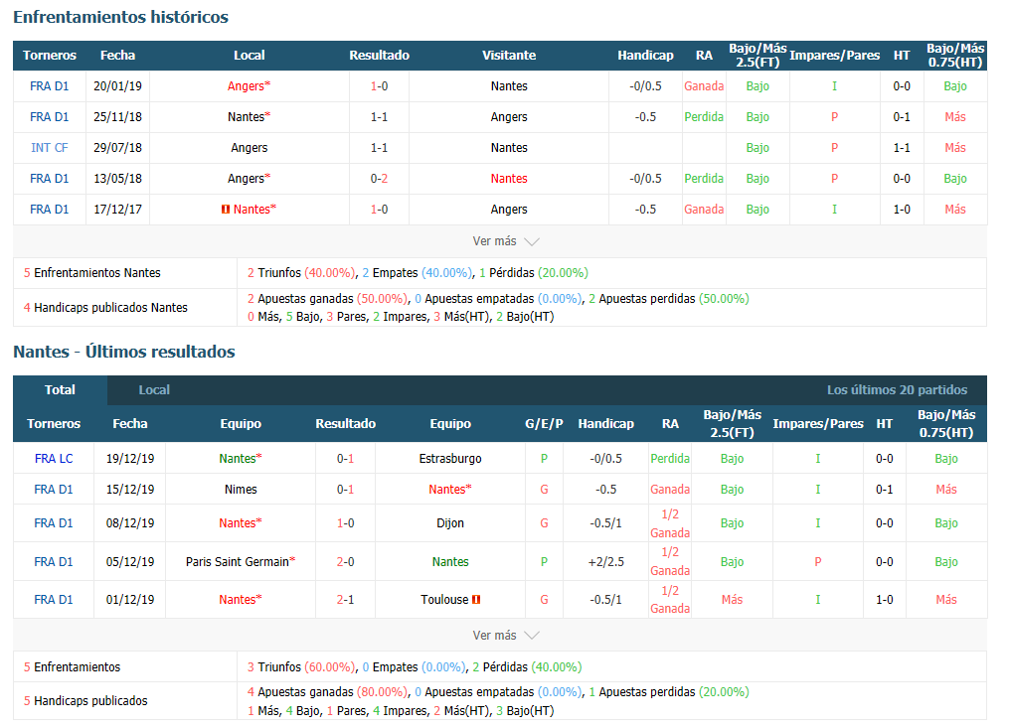Open the 2-1 result of Nantes vs Toulouse
This screenshot has height=728, width=1009.
tap(345, 600)
